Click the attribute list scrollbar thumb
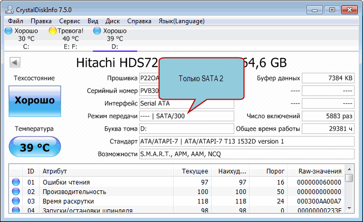Screen dimensions: 363x222 pos(349,178)
